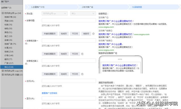
Task: Open help icon beside the 倒数符 button
Action: click(x=93, y=34)
